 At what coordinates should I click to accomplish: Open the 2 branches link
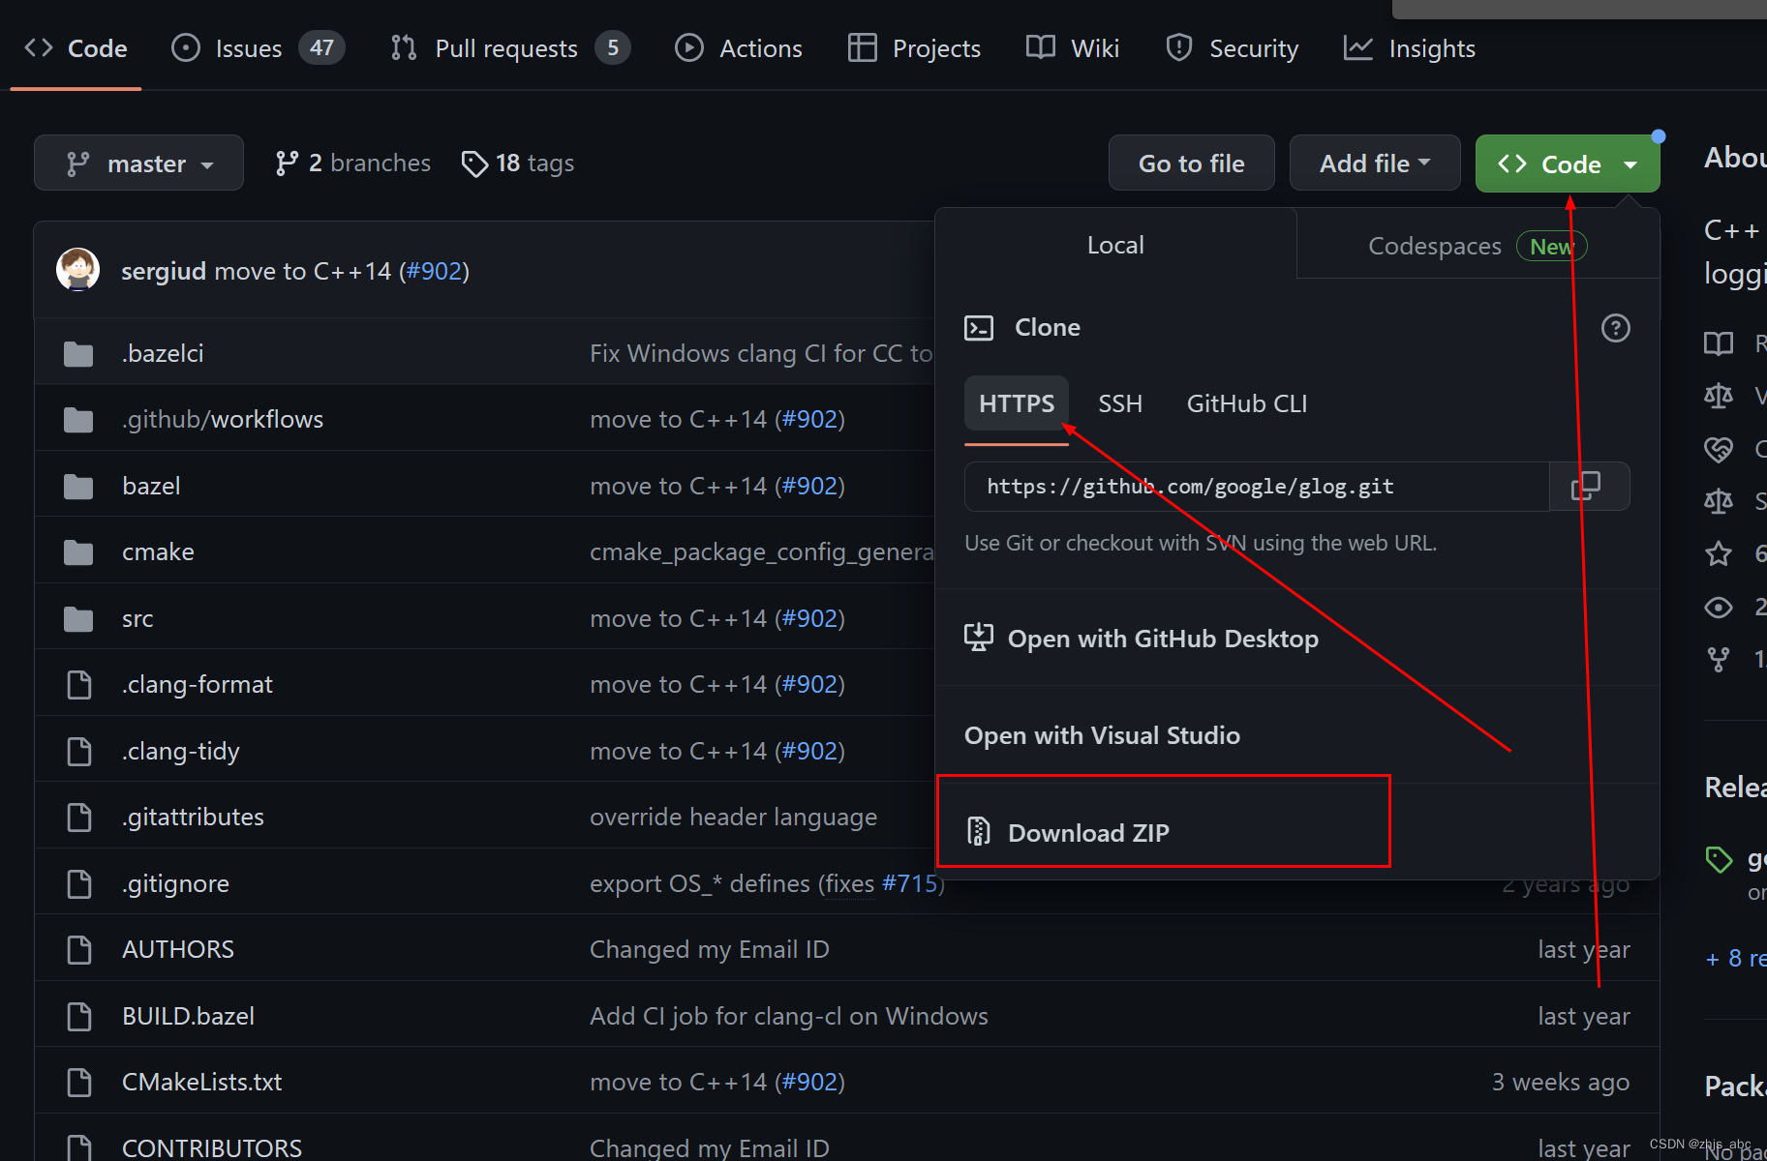tap(352, 164)
